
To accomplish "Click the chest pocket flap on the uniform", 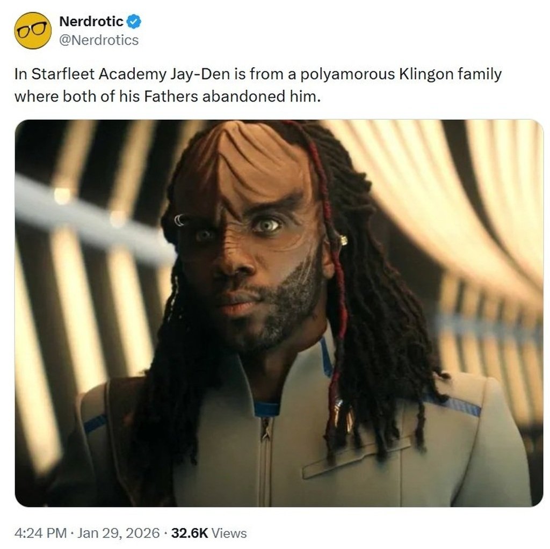I will point(356,458).
